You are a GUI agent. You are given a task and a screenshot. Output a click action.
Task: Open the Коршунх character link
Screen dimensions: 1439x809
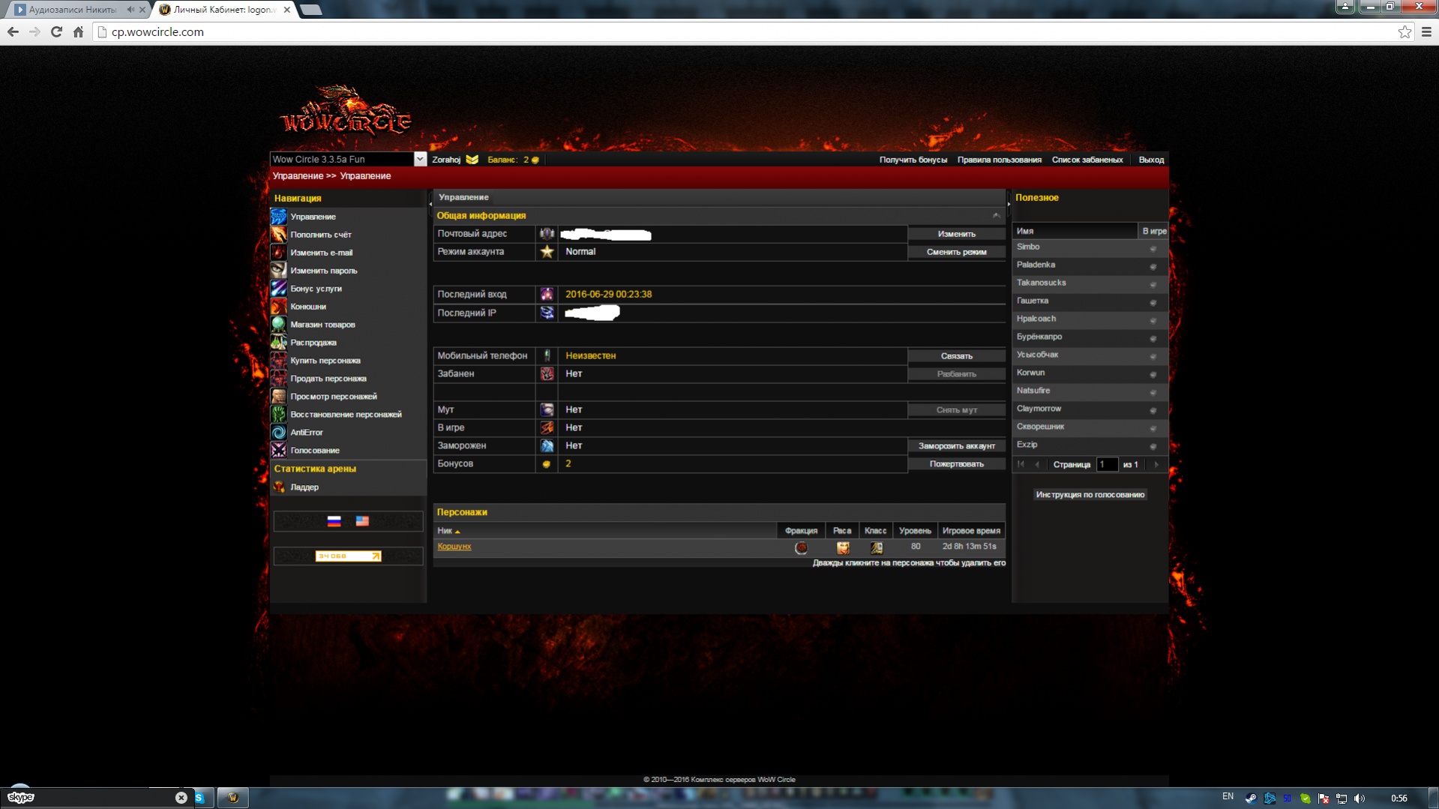(x=454, y=547)
